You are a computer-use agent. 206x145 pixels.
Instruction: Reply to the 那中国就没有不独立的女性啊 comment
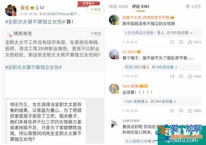pos(181,42)
